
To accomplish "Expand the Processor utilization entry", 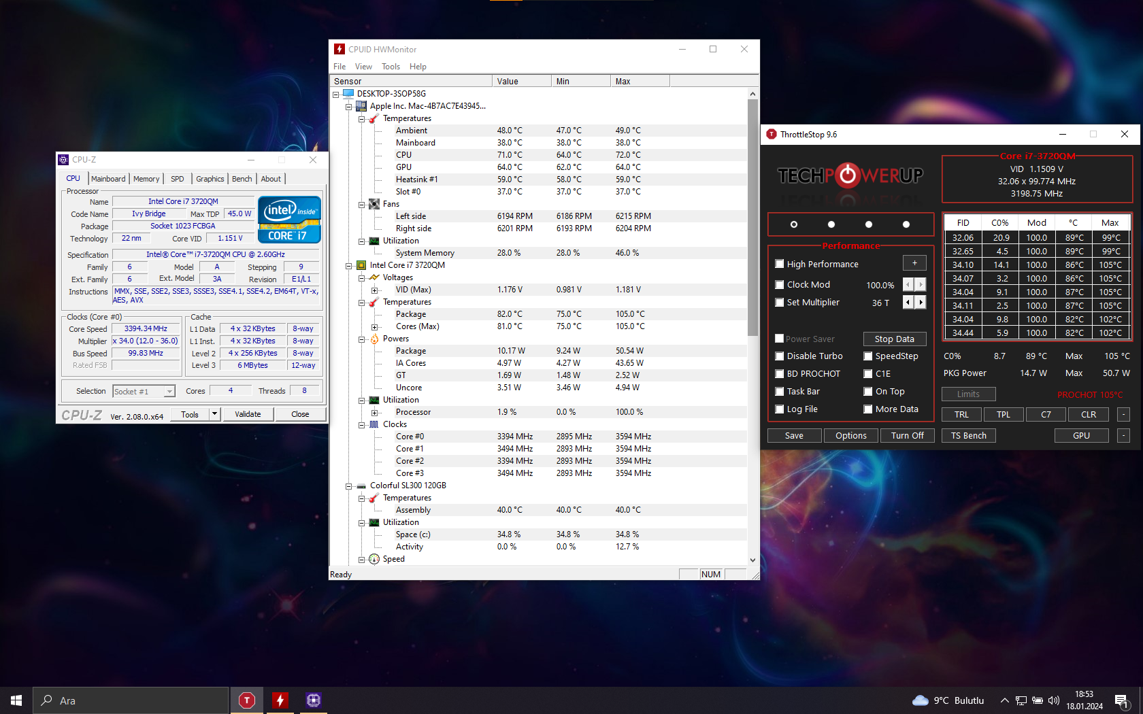I will 374,413.
